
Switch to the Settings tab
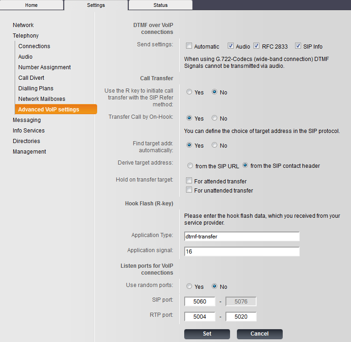coord(96,5)
